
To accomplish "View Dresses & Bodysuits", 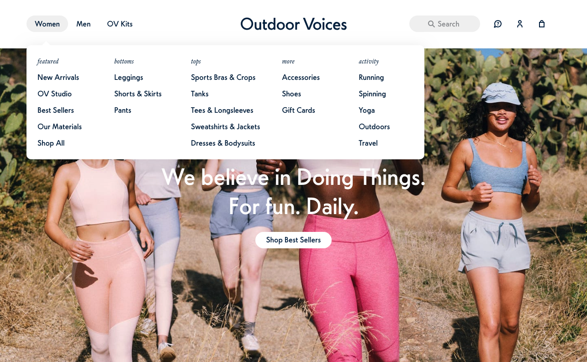I will pyautogui.click(x=223, y=143).
